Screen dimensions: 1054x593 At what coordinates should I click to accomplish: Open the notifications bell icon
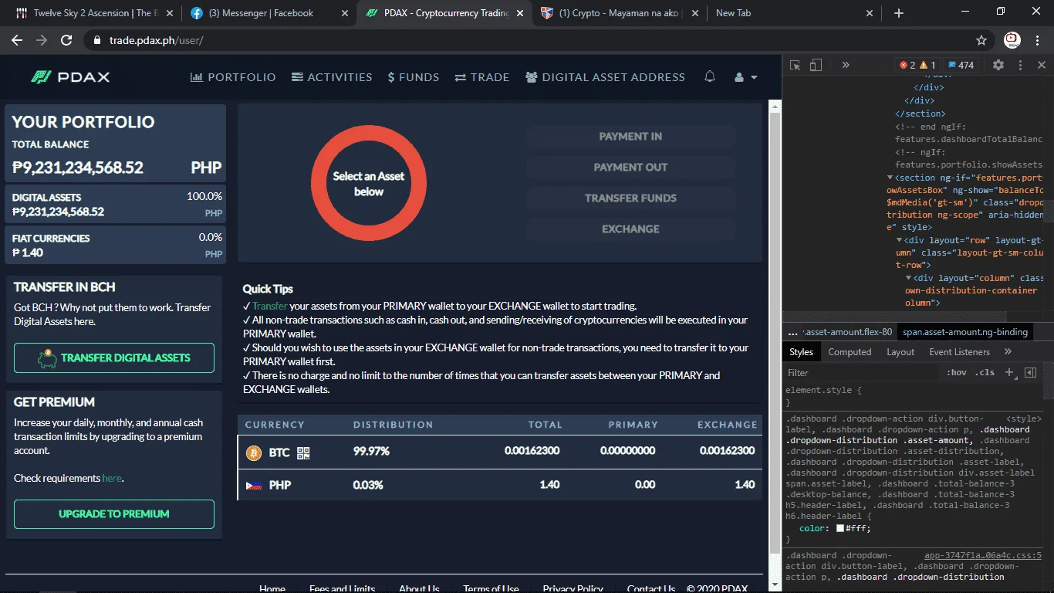pyautogui.click(x=710, y=76)
